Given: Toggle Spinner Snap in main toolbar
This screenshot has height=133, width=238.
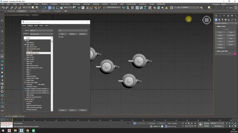Looking at the screenshot, I should (x=99, y=8).
